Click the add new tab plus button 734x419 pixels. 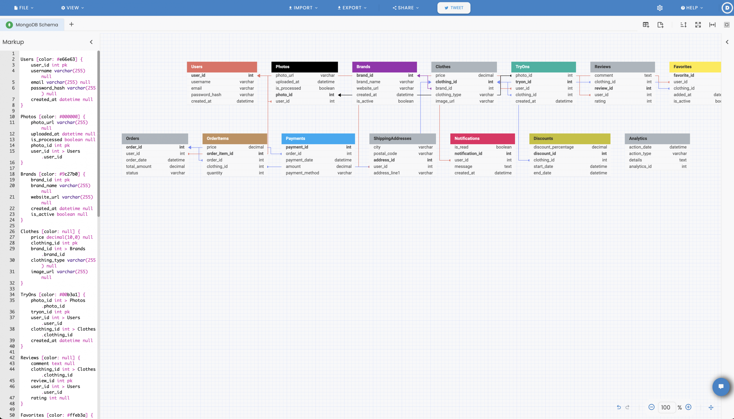pyautogui.click(x=71, y=24)
